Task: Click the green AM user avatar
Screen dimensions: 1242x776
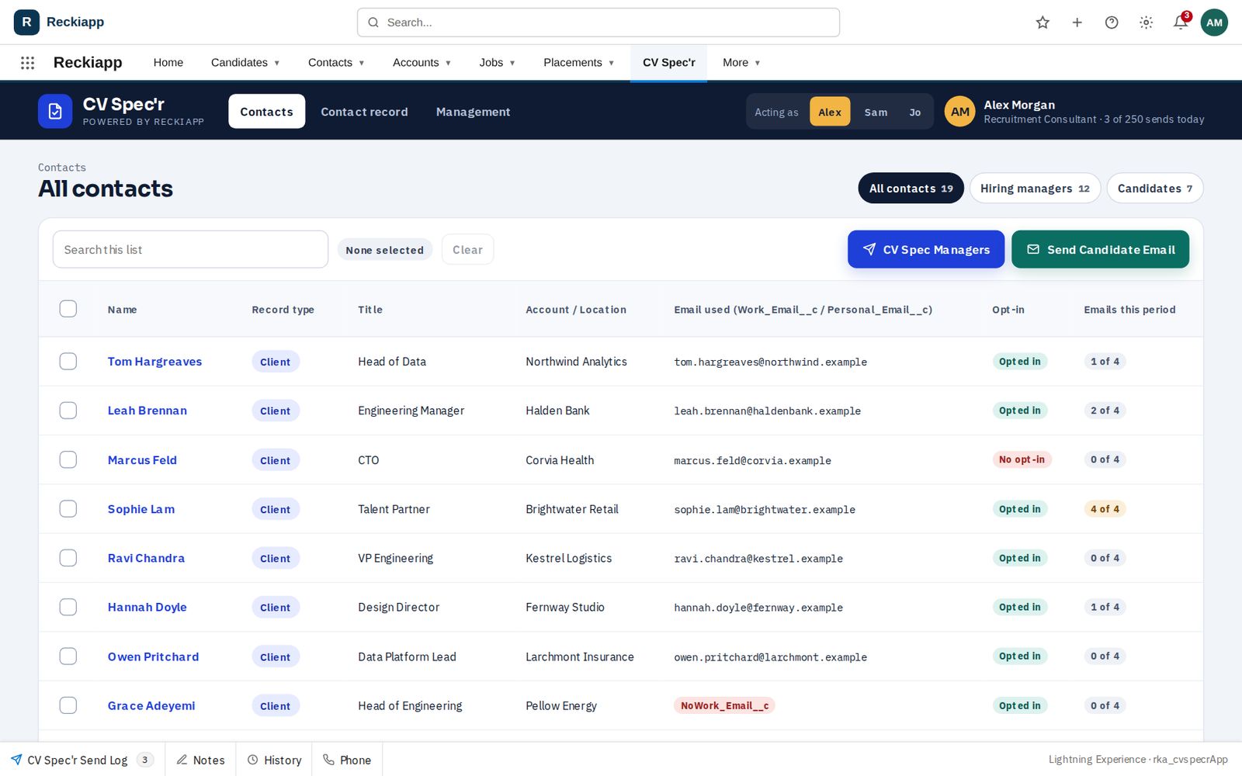Action: pyautogui.click(x=1214, y=23)
